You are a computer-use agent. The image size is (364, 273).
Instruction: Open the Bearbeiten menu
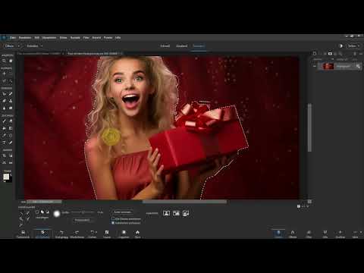pos(25,38)
